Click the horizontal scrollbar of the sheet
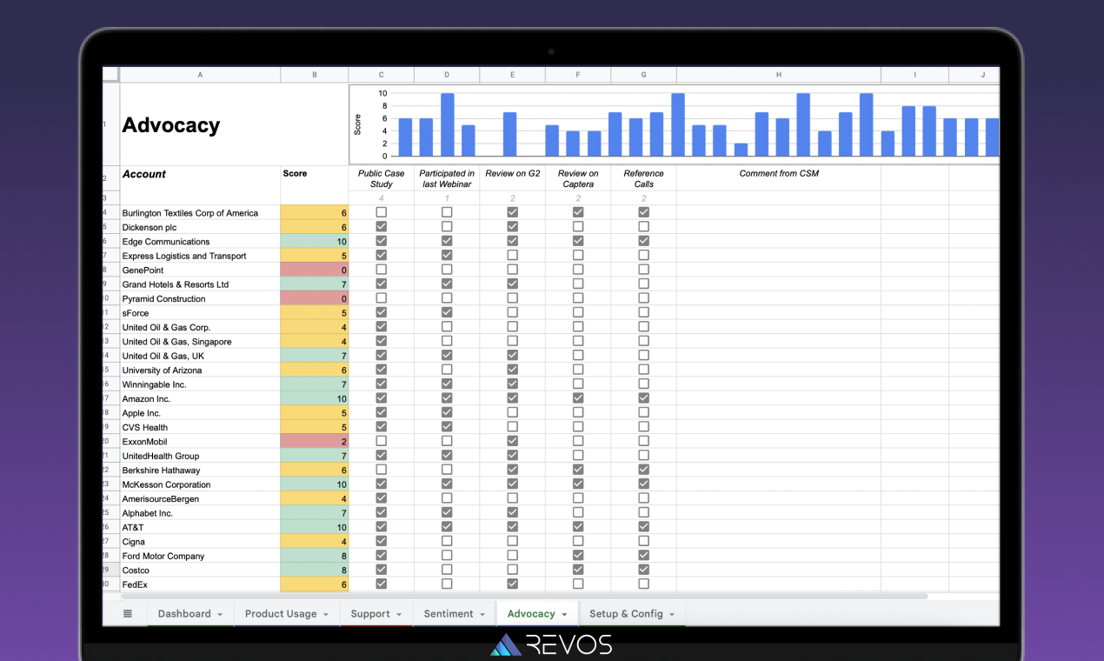1104x661 pixels. [524, 597]
